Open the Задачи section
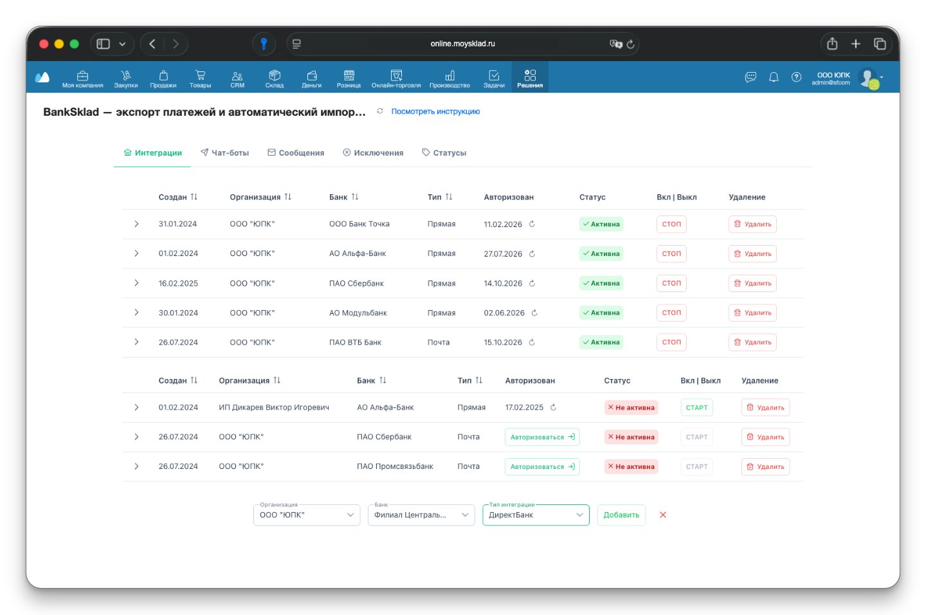Viewport: 926px width, 615px height. 494,78
